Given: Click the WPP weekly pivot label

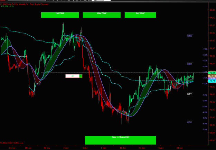Looking at the screenshot, I should point(189,94).
